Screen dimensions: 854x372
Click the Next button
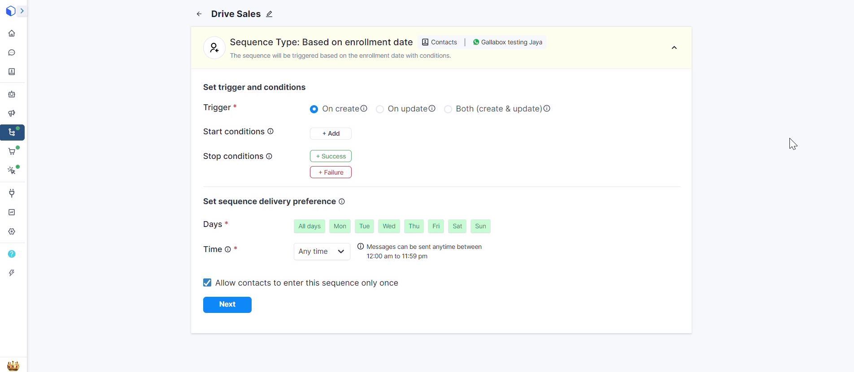(227, 305)
